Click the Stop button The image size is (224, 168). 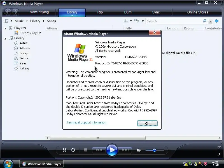point(86,150)
